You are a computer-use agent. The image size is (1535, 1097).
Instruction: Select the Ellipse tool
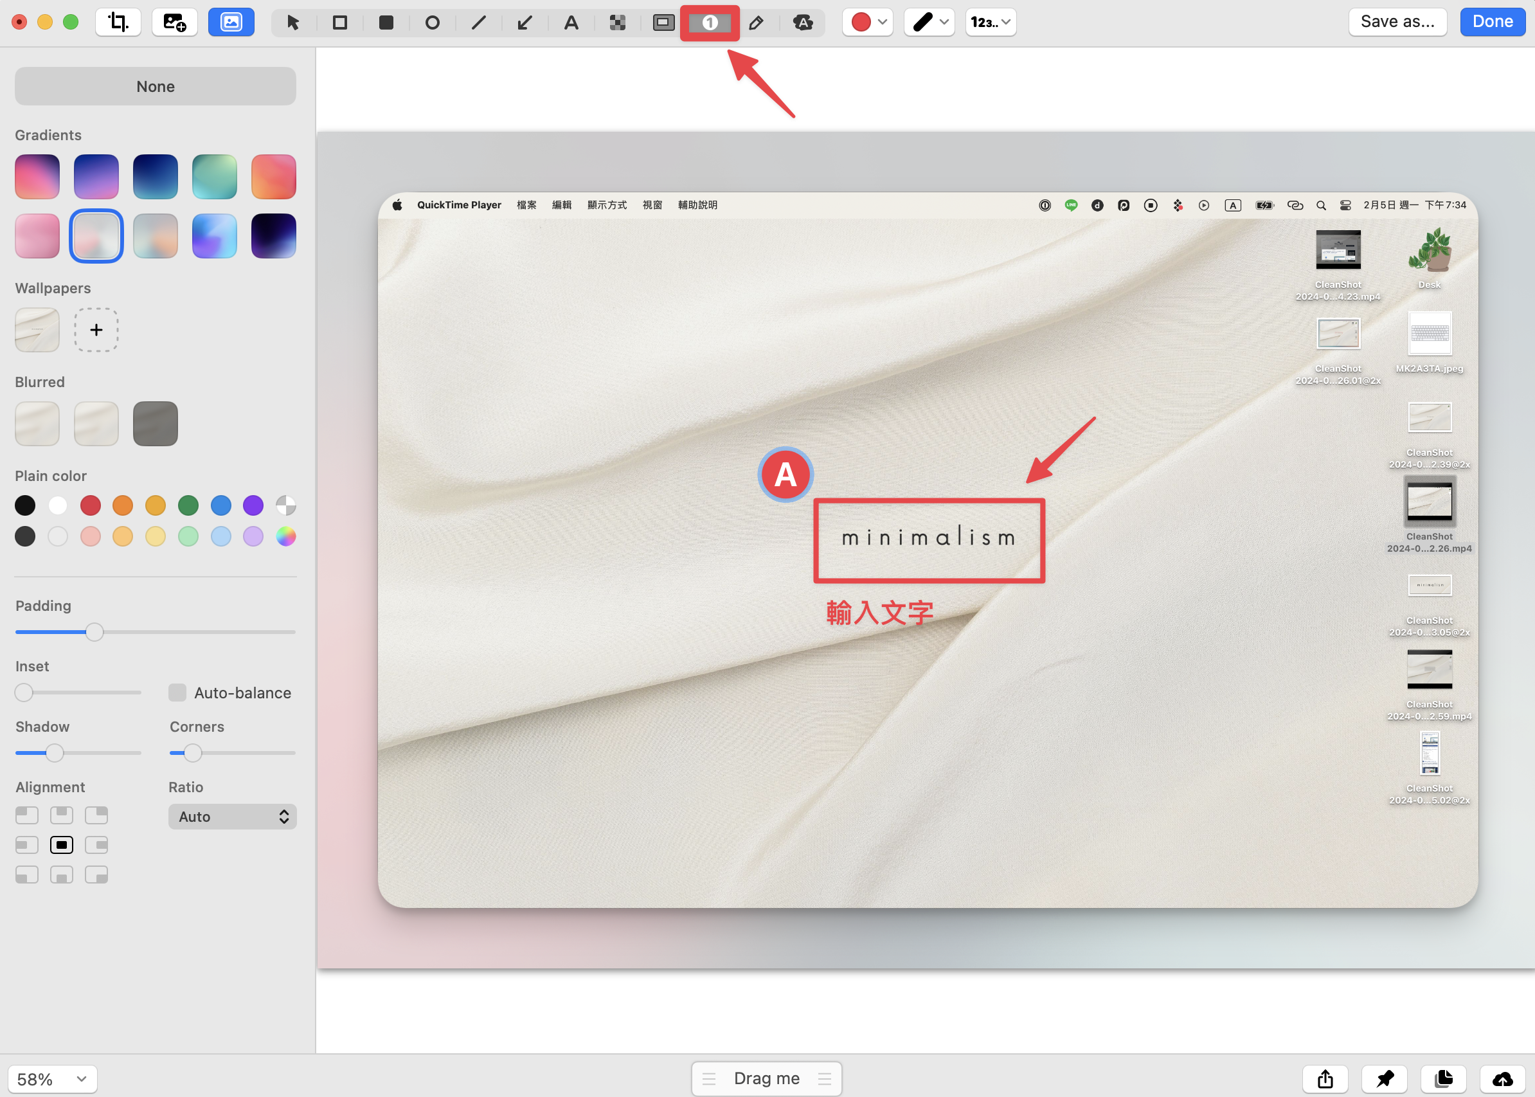pyautogui.click(x=432, y=23)
